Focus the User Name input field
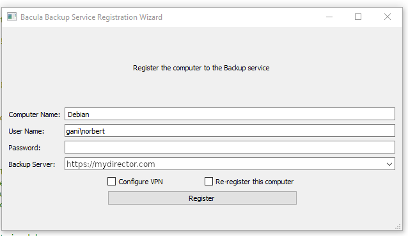 coord(230,130)
